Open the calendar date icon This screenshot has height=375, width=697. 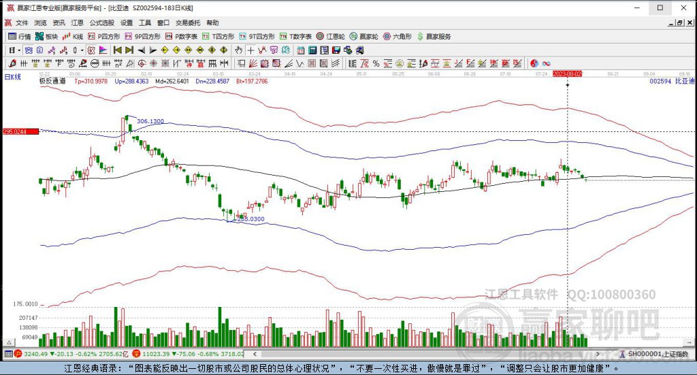[301, 50]
